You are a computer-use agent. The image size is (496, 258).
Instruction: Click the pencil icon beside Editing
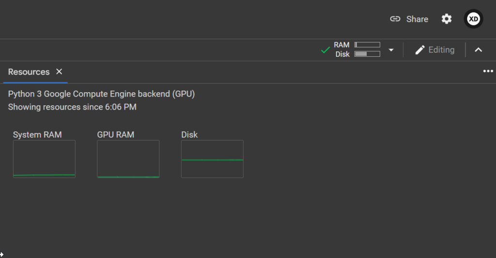click(420, 50)
